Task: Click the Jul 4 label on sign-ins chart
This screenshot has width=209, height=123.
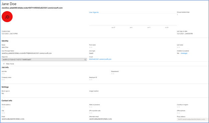Action: 131,27
